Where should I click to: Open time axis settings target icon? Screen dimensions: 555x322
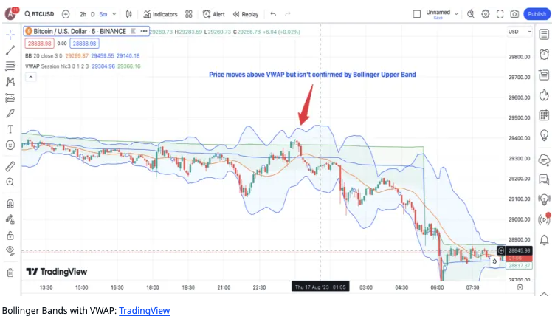(x=520, y=287)
